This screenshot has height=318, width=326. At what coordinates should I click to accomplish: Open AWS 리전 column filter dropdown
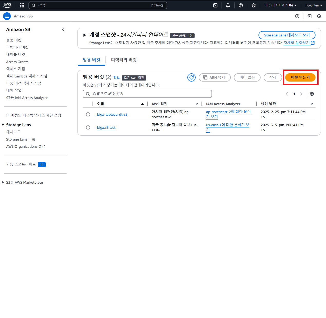pyautogui.click(x=197, y=104)
